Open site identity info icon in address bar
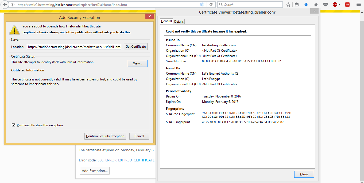The image size is (364, 183). (x=13, y=5)
